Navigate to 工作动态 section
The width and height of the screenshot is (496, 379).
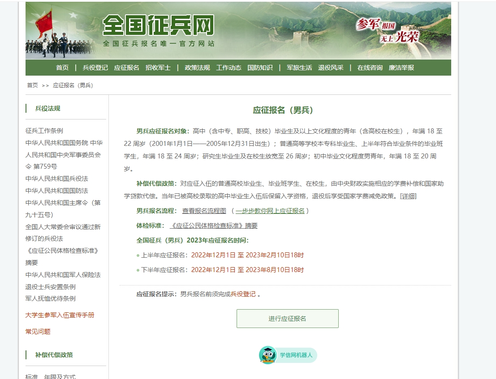coord(229,68)
